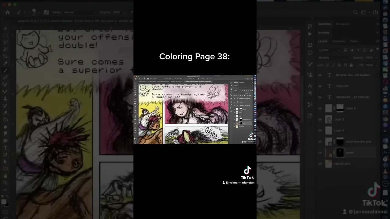The image size is (390, 219).
Task: Click the TikTok logo above the @no1marmadukefan username
Action: (247, 170)
